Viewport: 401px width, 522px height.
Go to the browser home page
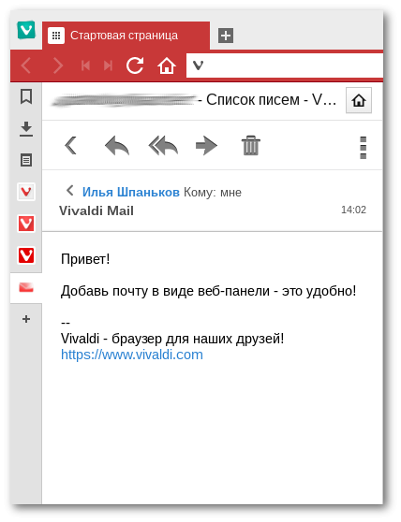click(x=167, y=65)
